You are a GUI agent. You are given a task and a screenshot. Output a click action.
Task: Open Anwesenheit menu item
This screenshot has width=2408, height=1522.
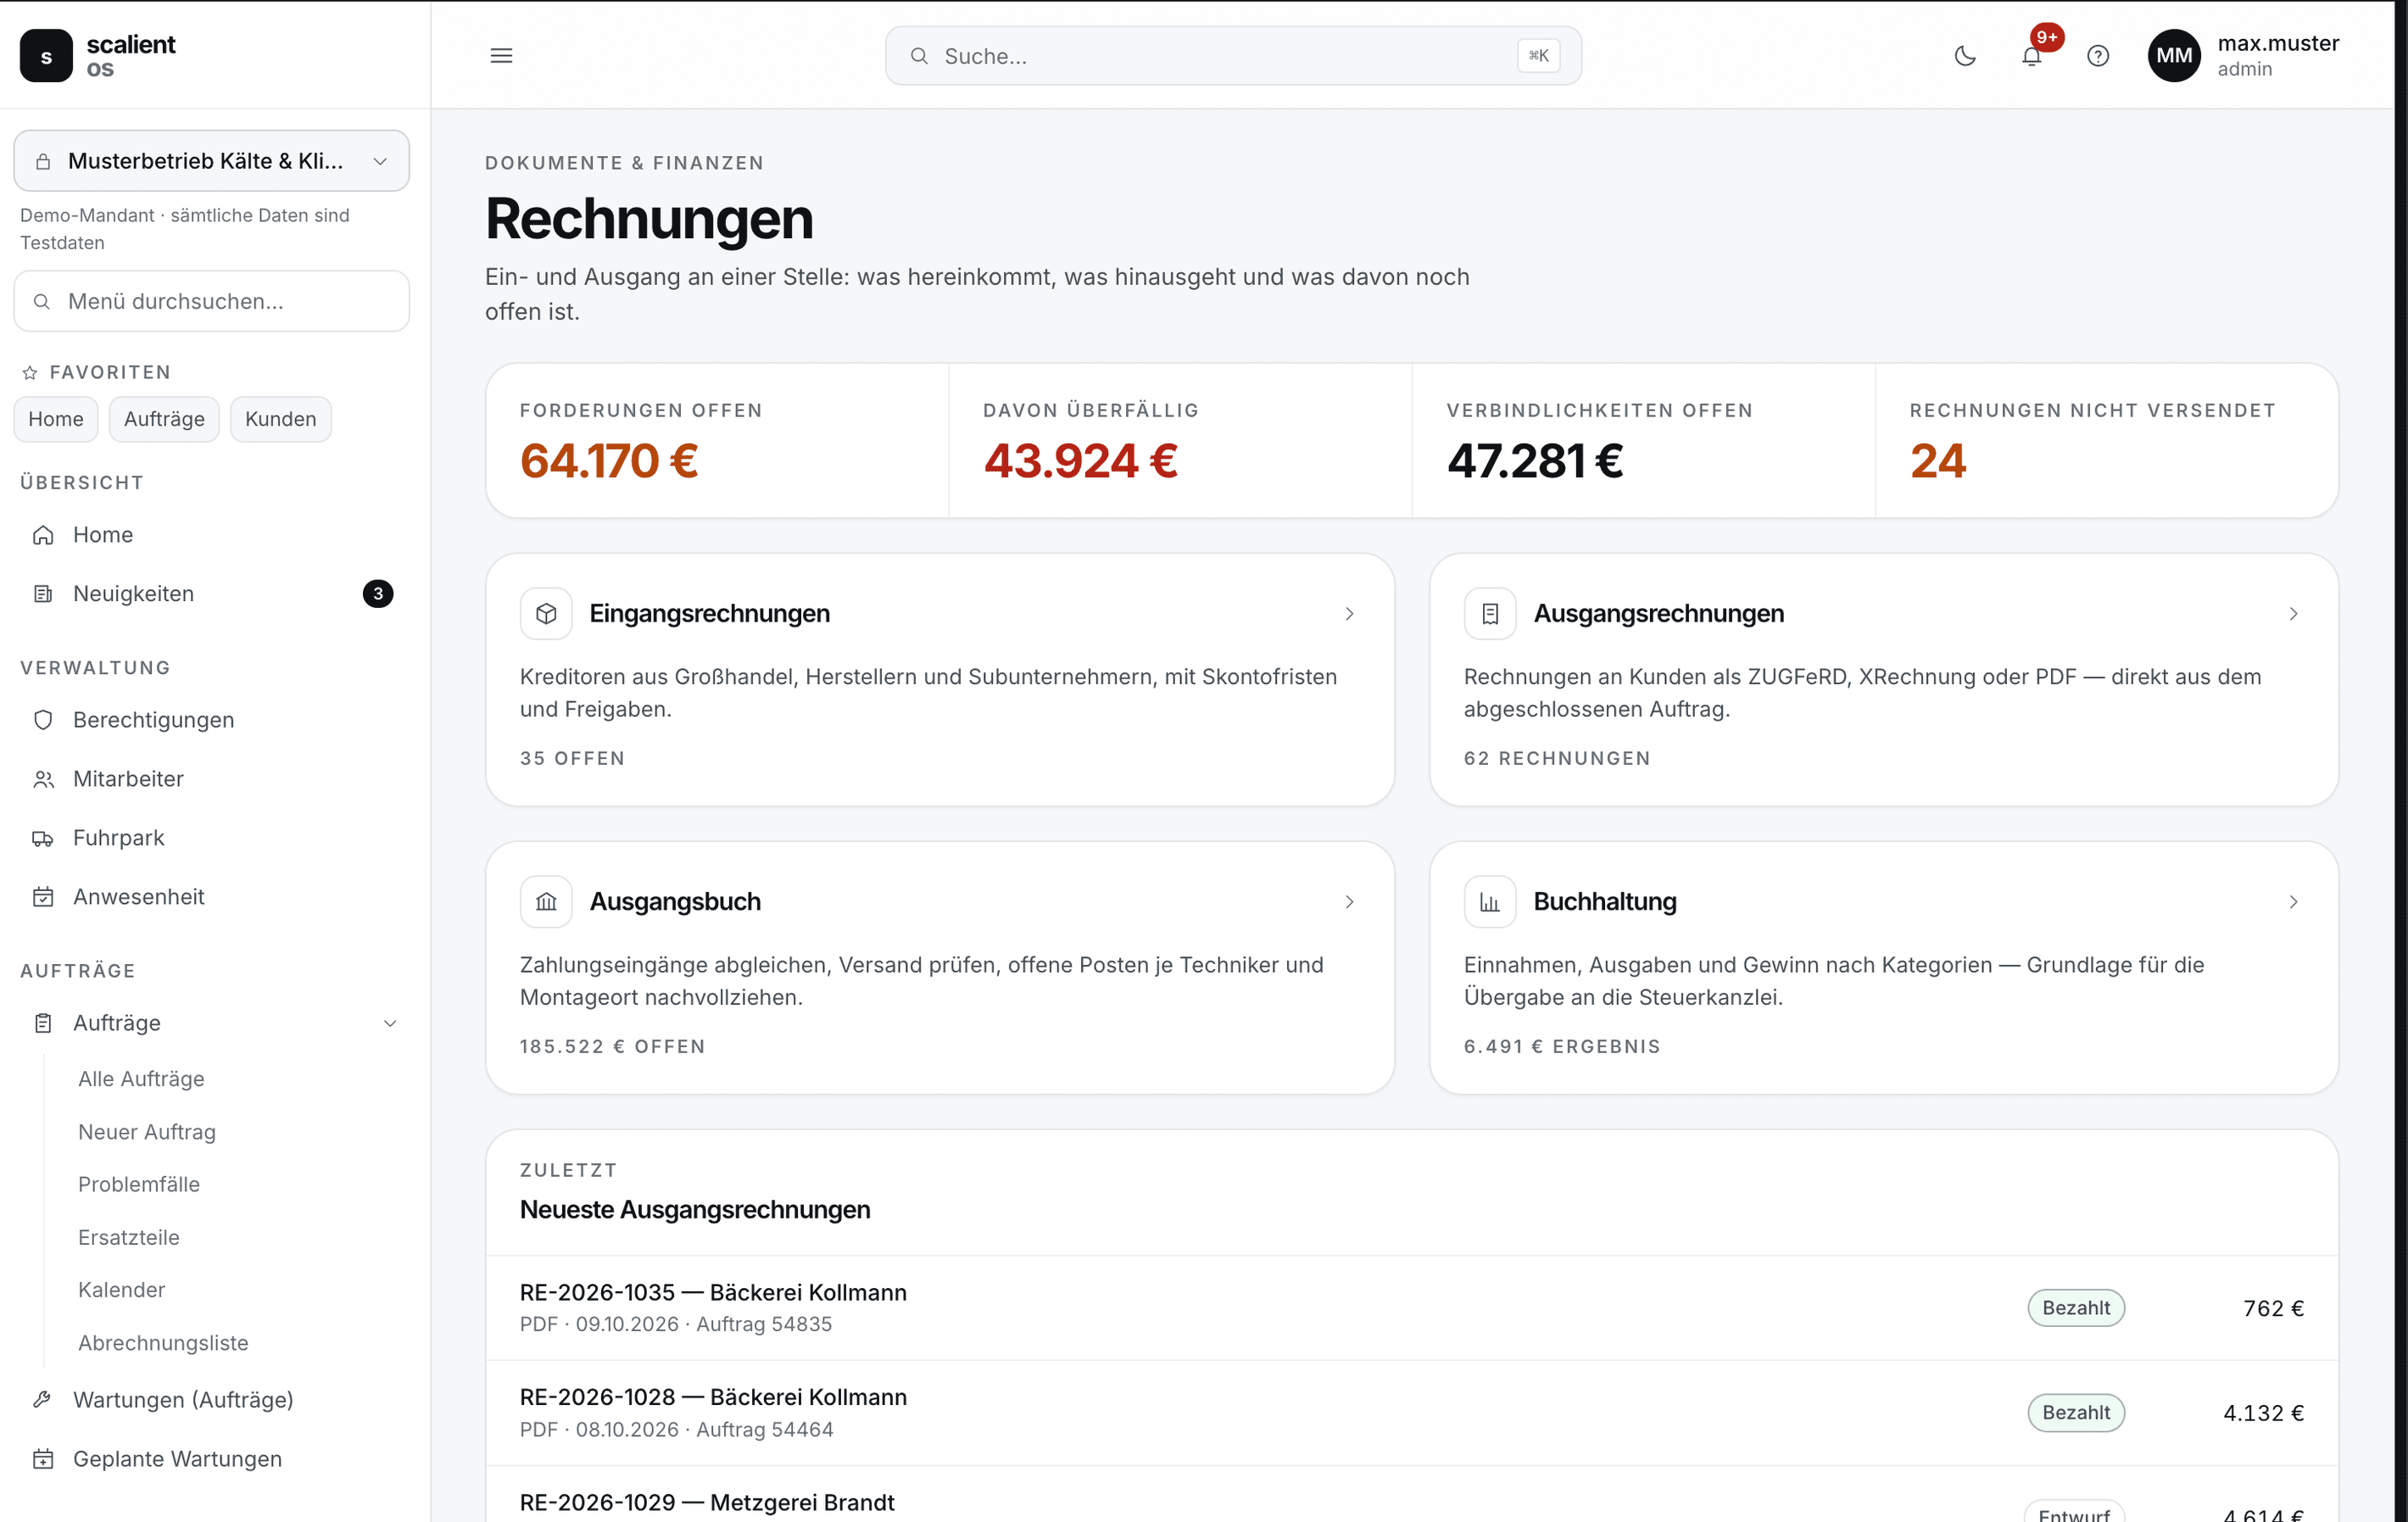pos(212,897)
